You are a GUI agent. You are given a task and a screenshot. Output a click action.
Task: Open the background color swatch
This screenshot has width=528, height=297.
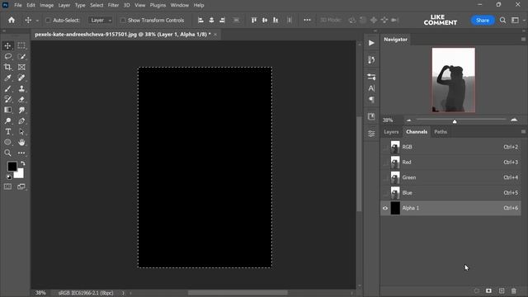20,174
